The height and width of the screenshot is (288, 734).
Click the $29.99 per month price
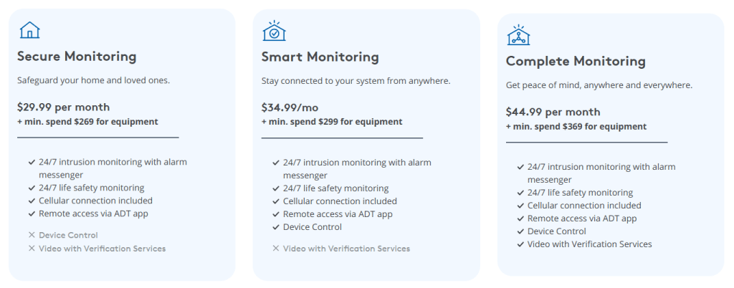(x=63, y=107)
